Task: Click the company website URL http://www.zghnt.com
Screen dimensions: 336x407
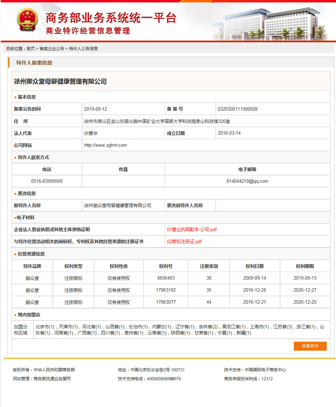Action: pyautogui.click(x=105, y=145)
